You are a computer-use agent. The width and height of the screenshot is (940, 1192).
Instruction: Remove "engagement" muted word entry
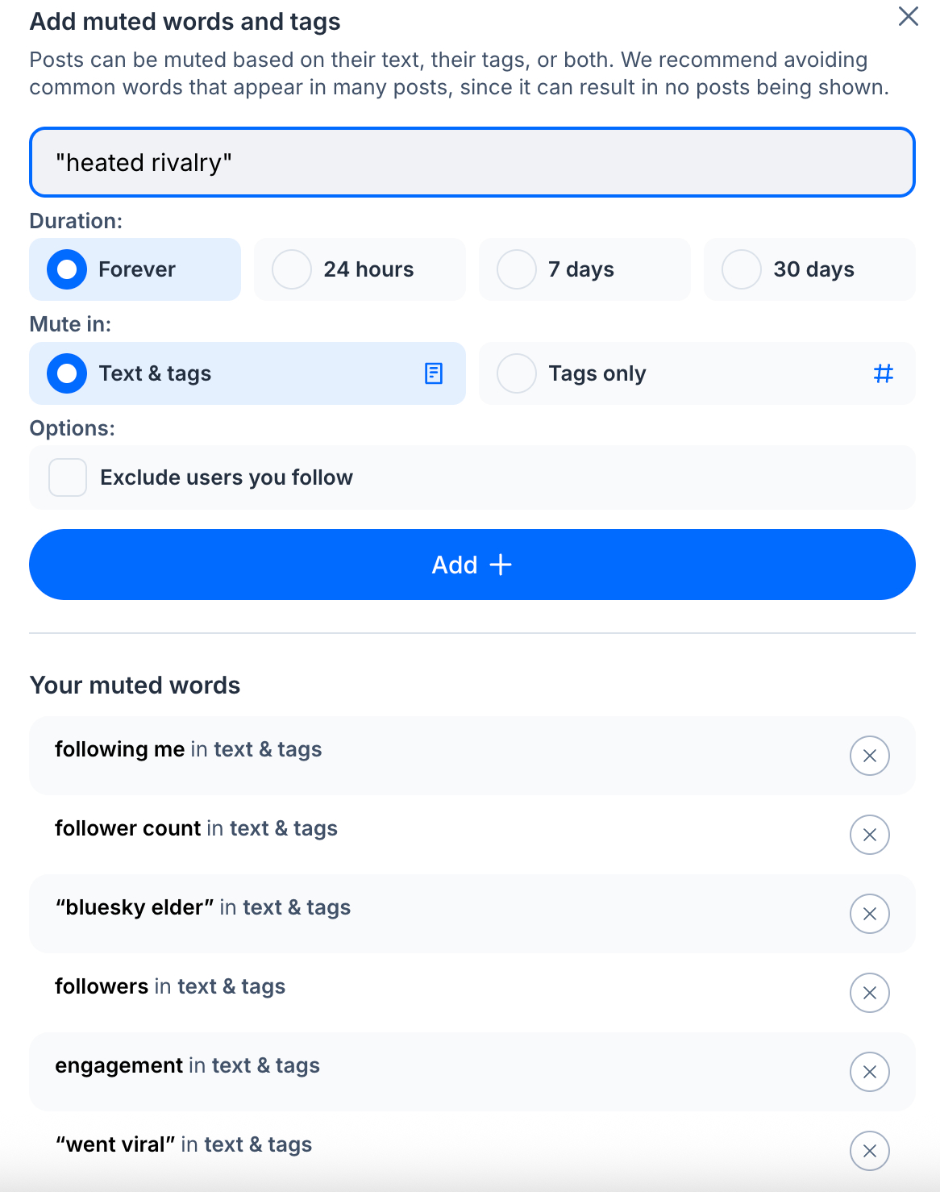pos(869,1072)
